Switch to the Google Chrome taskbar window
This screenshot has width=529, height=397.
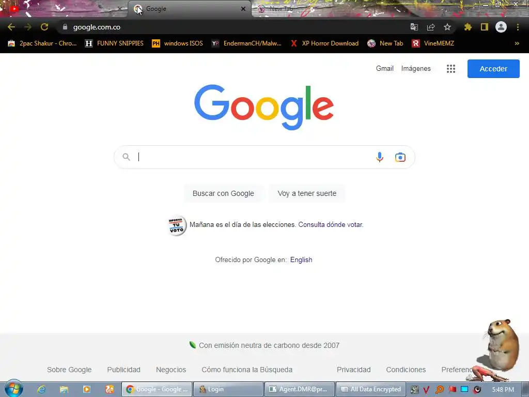pyautogui.click(x=157, y=389)
